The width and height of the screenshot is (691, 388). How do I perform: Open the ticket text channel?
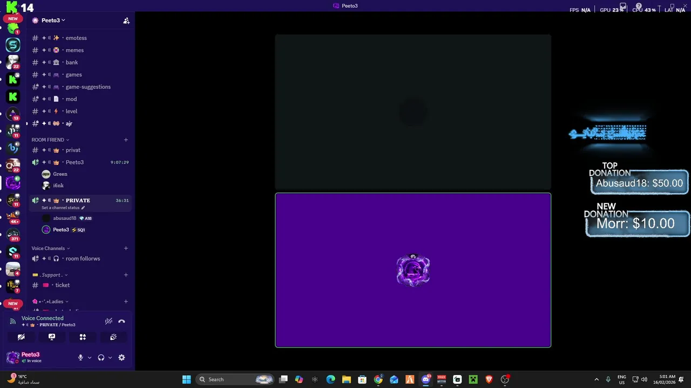click(79, 285)
